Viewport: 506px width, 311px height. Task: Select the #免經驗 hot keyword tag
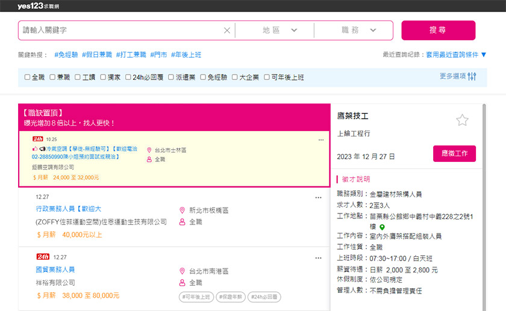[x=66, y=55]
